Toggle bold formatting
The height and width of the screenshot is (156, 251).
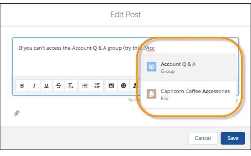click(x=22, y=86)
